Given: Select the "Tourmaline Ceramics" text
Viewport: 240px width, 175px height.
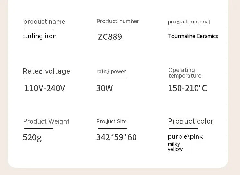Looking at the screenshot, I should pyautogui.click(x=193, y=36).
